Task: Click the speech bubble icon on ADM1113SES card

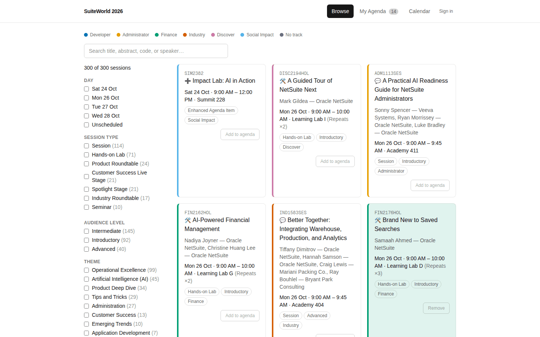Action: click(378, 81)
